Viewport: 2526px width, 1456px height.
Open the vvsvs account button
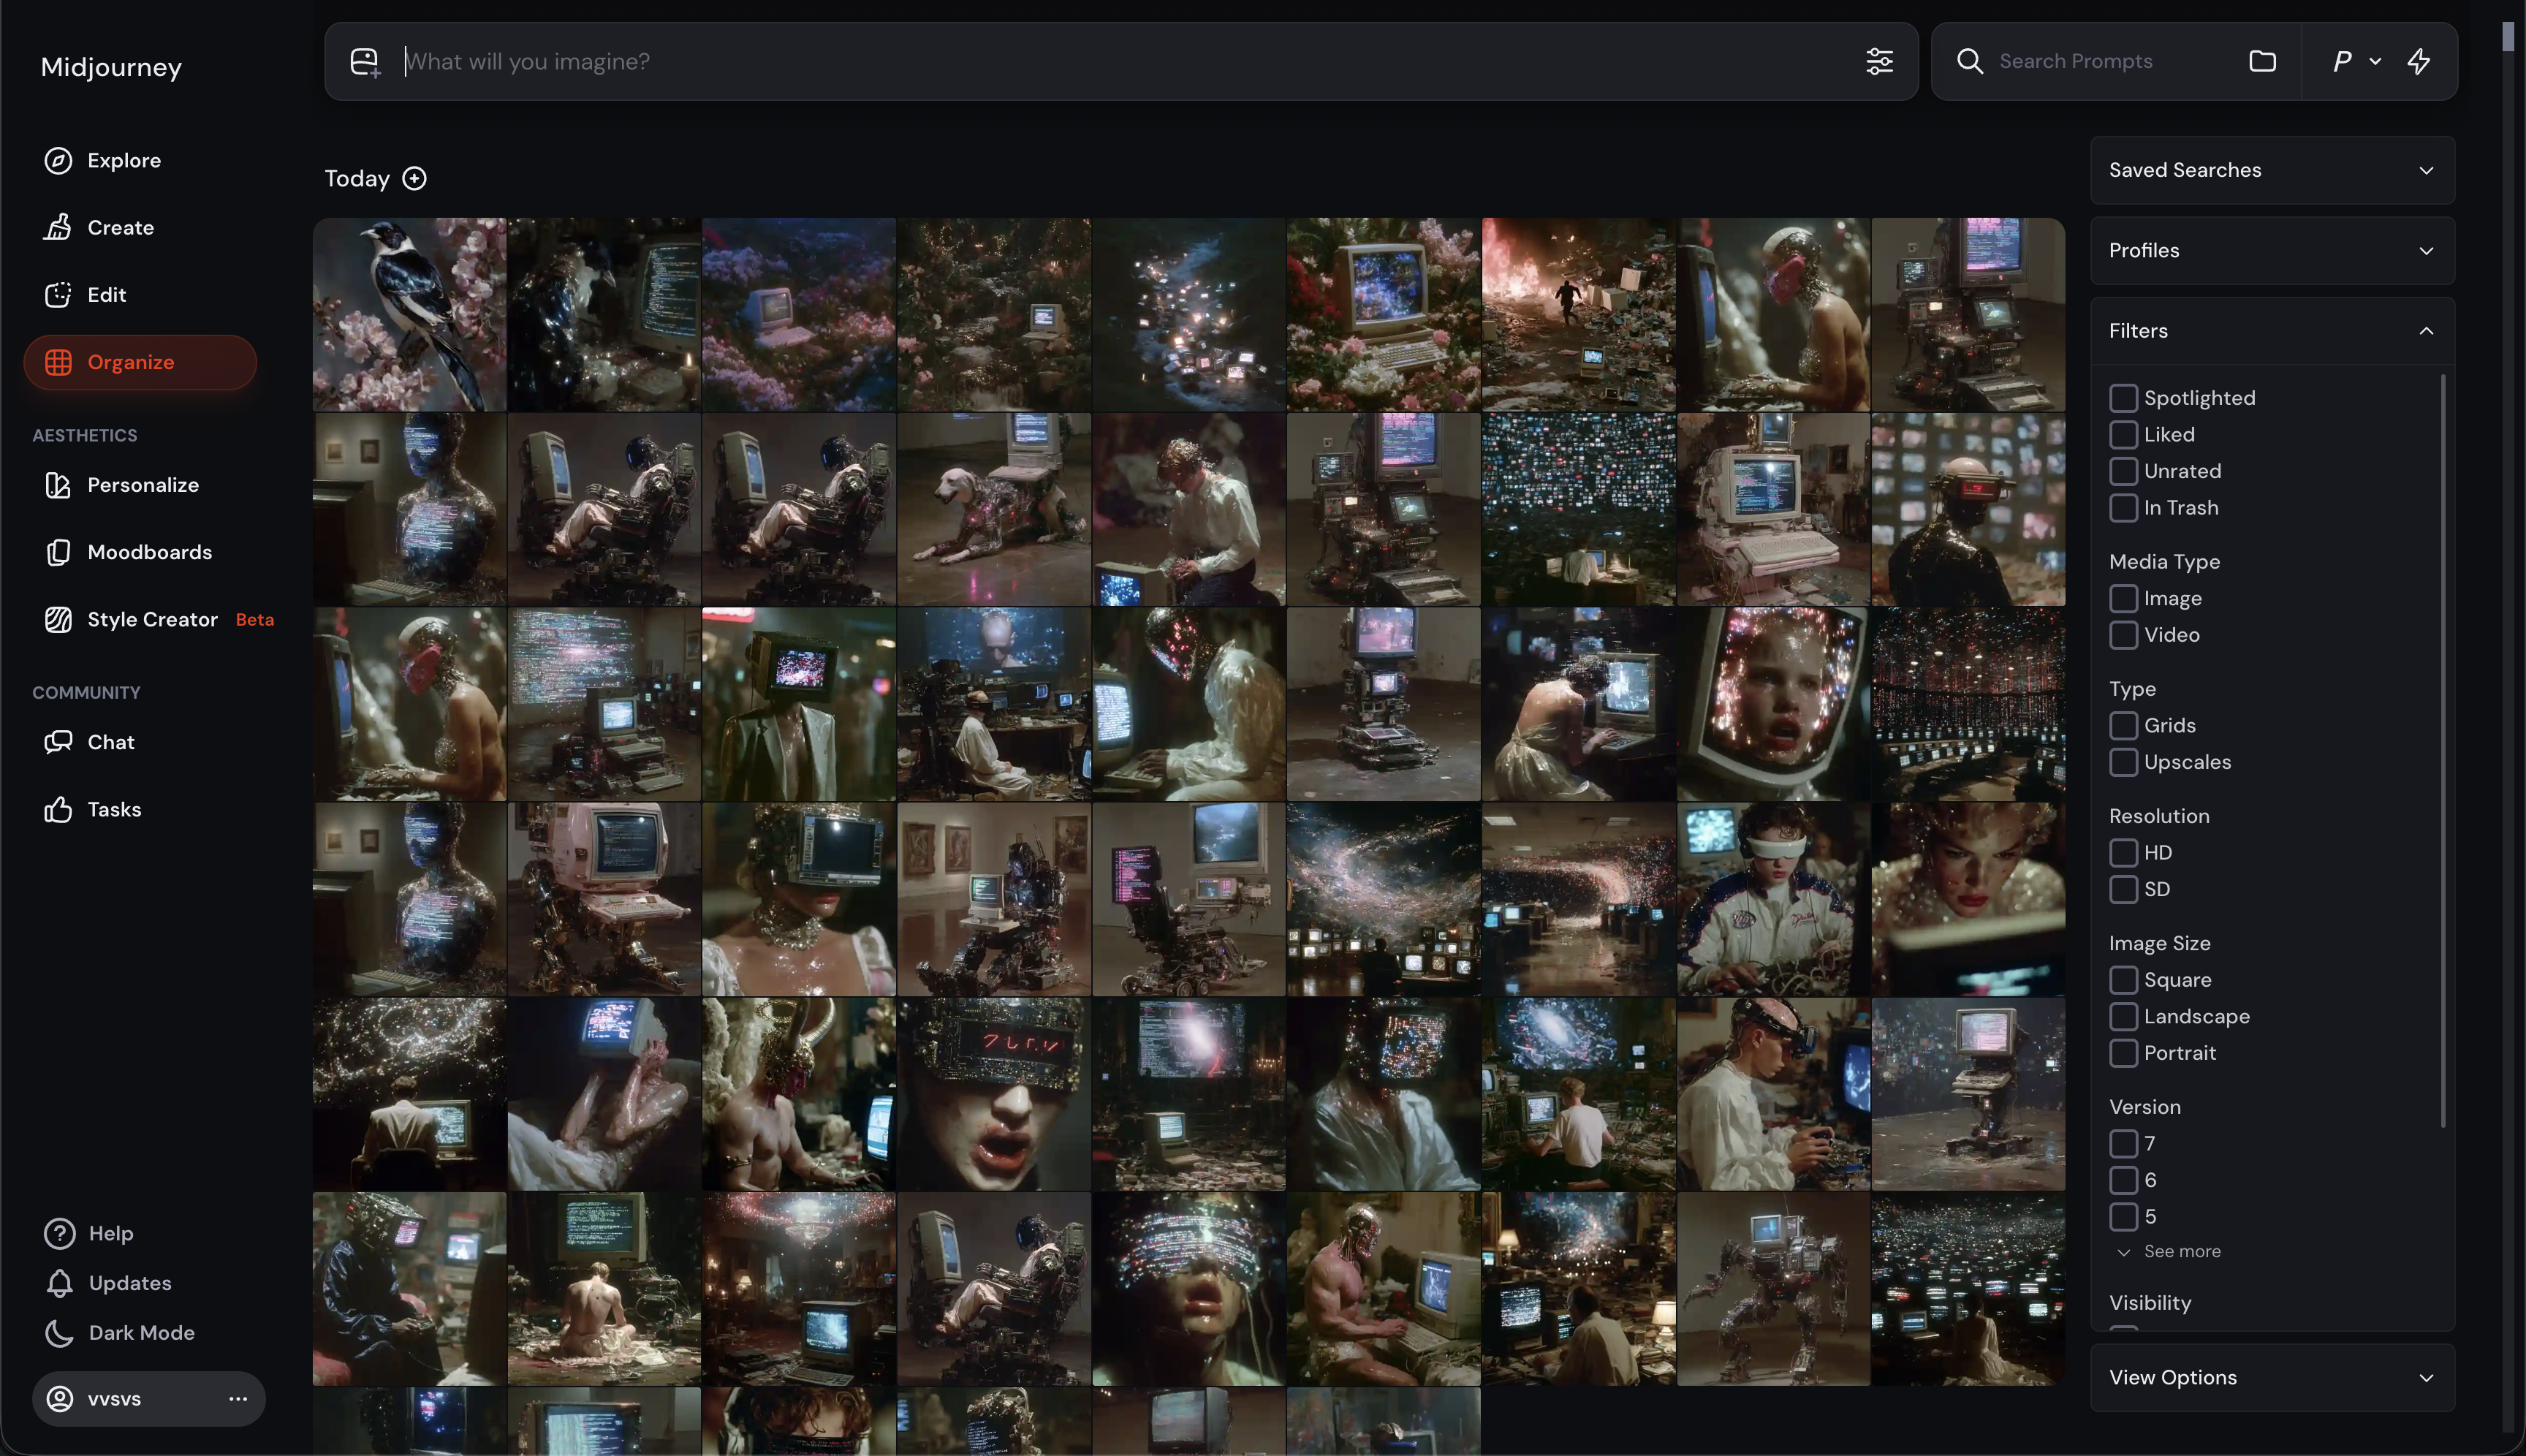tap(114, 1399)
